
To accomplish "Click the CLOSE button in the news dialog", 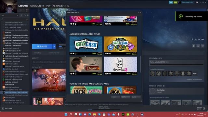I will pyautogui.click(x=136, y=97).
